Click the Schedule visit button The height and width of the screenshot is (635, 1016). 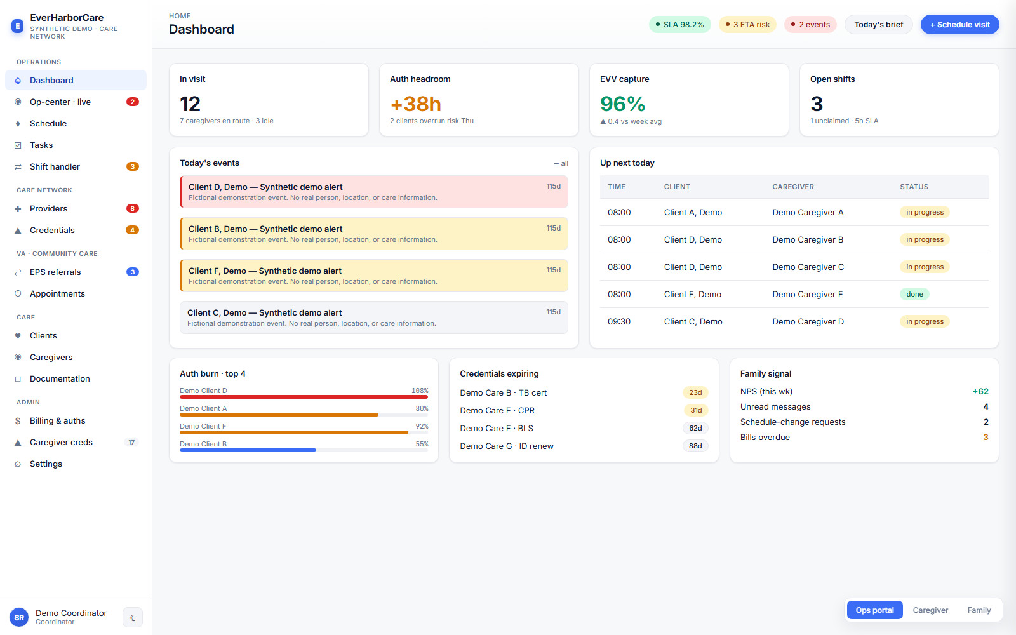[x=959, y=25]
